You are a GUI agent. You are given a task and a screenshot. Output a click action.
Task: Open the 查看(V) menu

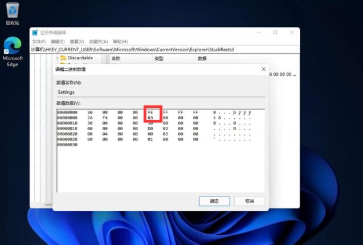[76, 42]
